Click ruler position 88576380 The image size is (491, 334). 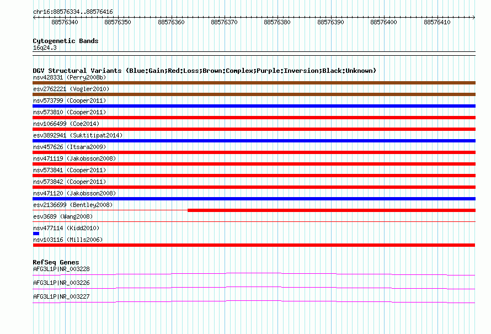(x=277, y=22)
